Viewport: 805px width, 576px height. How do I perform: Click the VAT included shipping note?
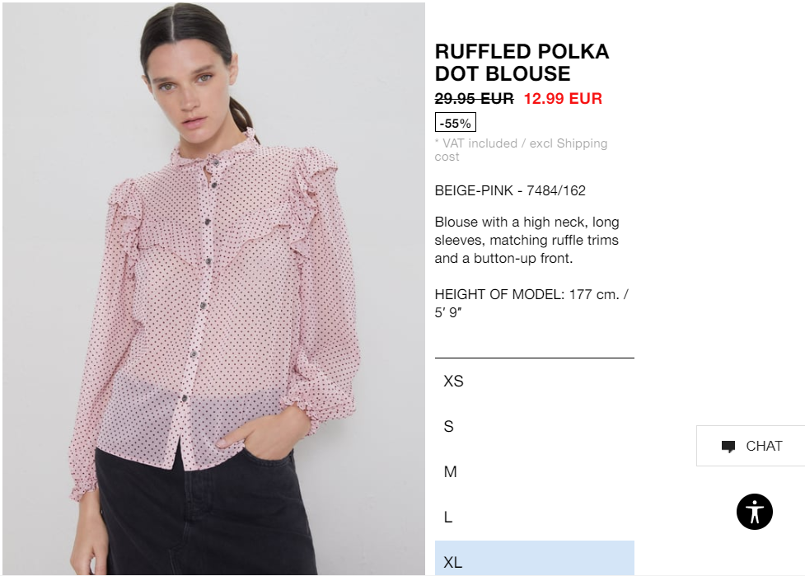pos(521,150)
